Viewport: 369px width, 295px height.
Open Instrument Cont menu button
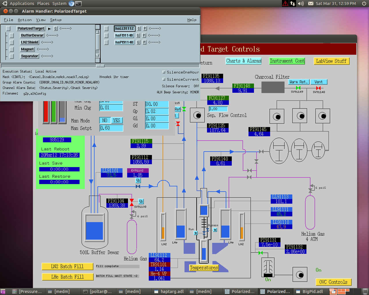click(x=287, y=61)
